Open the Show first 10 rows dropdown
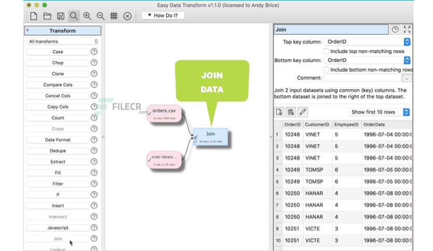Screen dimensions: 433x251 [x=379, y=112]
